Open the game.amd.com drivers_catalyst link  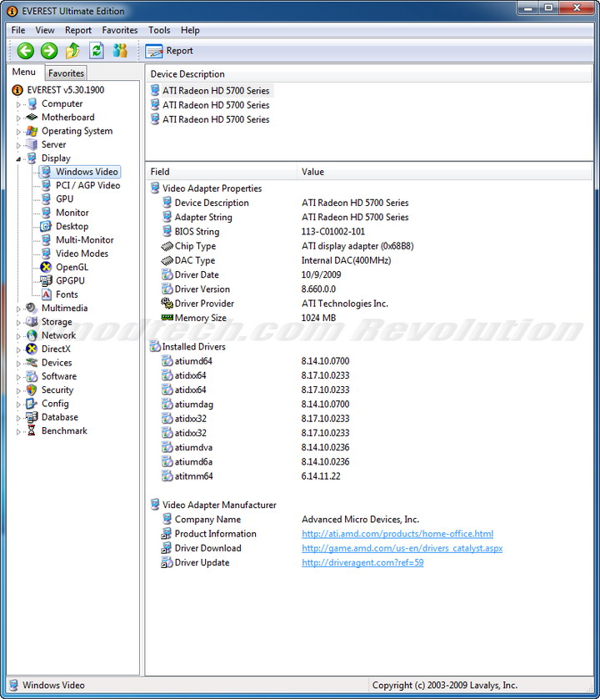click(402, 548)
